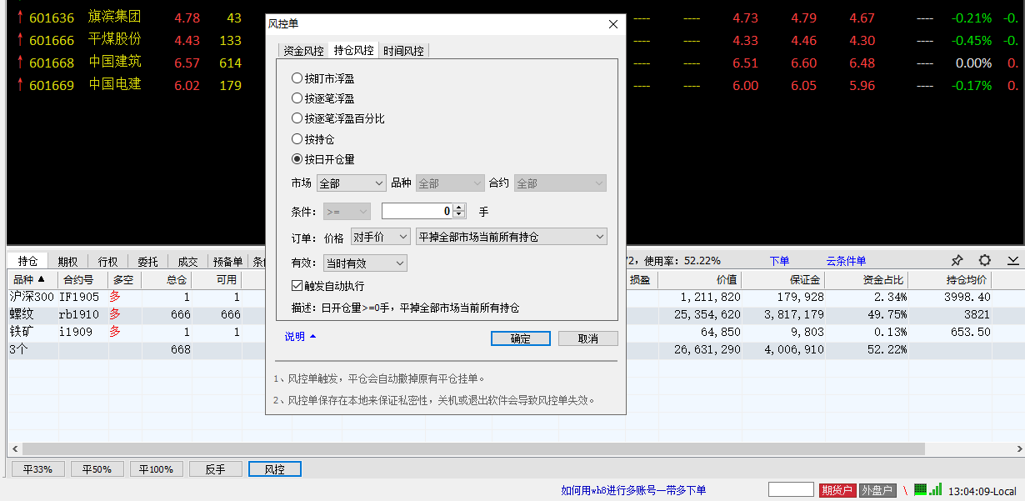Image resolution: width=1025 pixels, height=501 pixels.
Task: Uncheck the 触发自动执行 checkbox
Action: tap(297, 286)
